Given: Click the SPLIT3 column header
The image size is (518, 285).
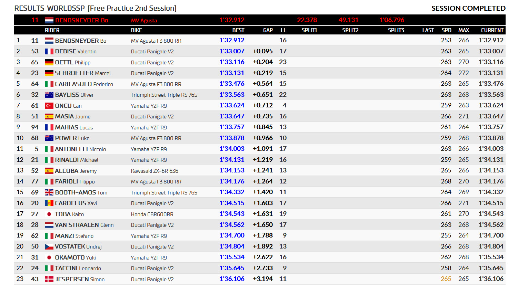Looking at the screenshot, I should coord(396,30).
